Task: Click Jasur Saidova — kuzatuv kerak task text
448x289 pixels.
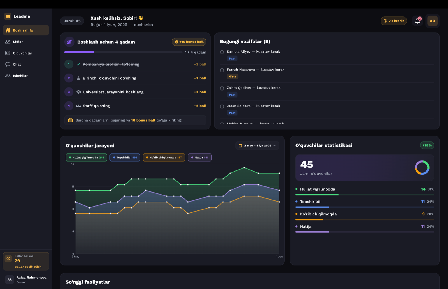Action: (253, 106)
